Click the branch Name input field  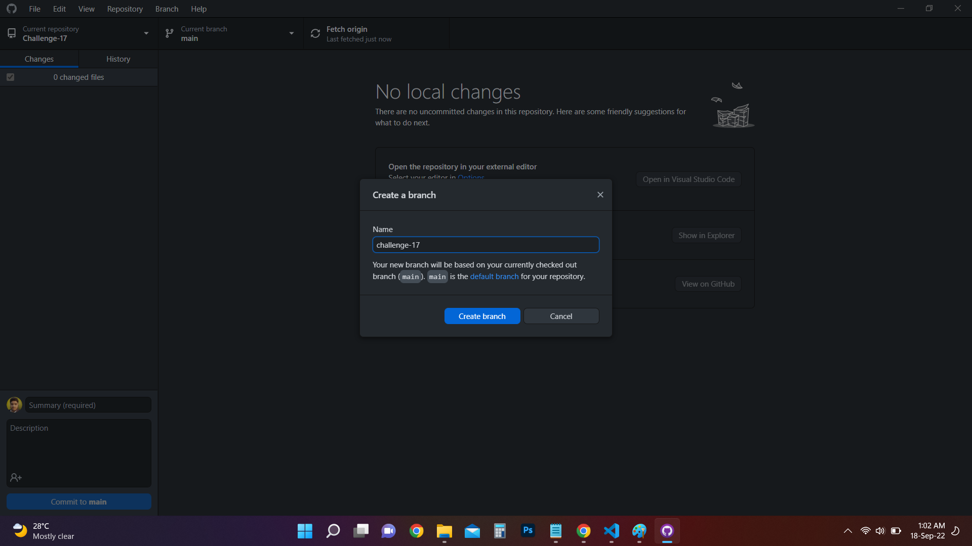coord(485,245)
